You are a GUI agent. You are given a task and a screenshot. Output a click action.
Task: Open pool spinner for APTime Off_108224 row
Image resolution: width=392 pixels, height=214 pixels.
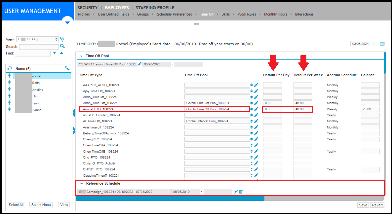pos(252,121)
